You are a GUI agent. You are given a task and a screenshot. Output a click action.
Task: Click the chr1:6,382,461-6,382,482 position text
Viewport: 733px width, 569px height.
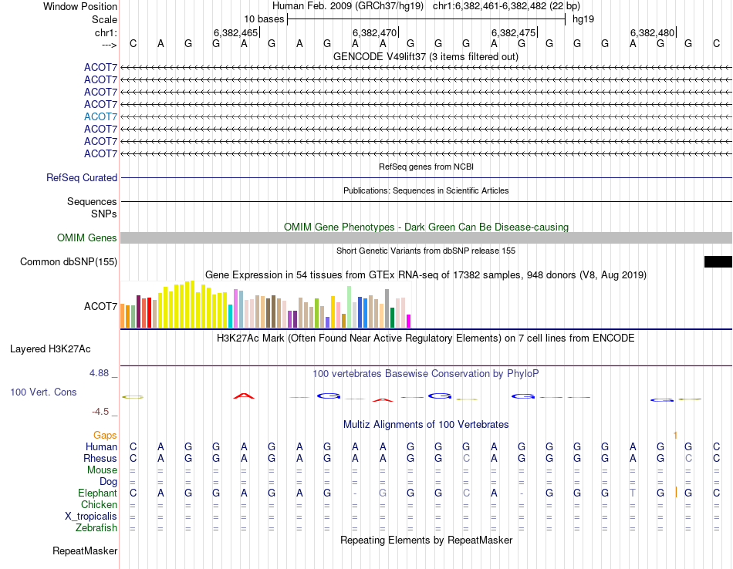point(506,6)
